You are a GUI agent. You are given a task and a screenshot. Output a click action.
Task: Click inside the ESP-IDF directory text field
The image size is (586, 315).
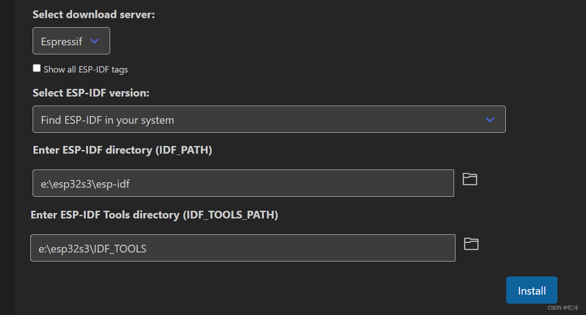point(243,183)
